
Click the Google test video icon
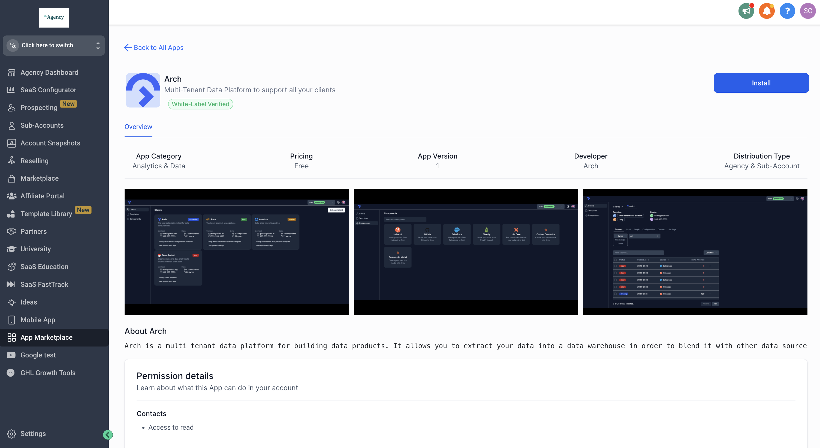[11, 355]
